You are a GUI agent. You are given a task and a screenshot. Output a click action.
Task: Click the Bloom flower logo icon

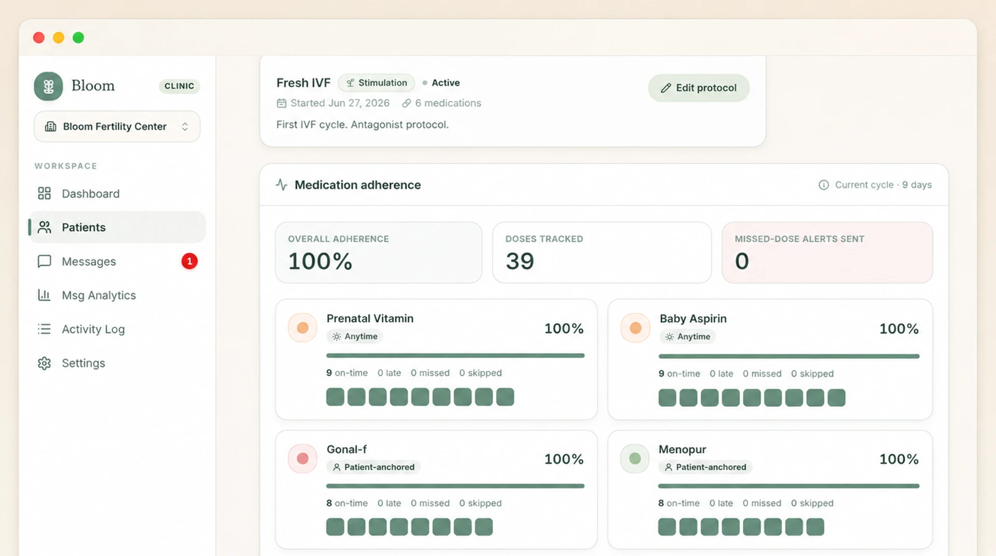click(x=48, y=86)
